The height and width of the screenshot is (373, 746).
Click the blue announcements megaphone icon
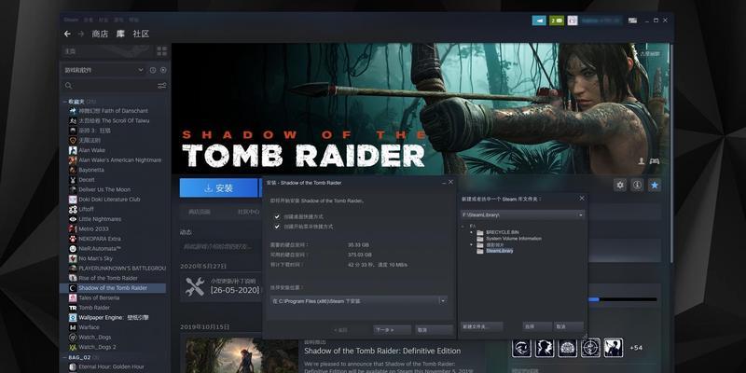(x=539, y=21)
